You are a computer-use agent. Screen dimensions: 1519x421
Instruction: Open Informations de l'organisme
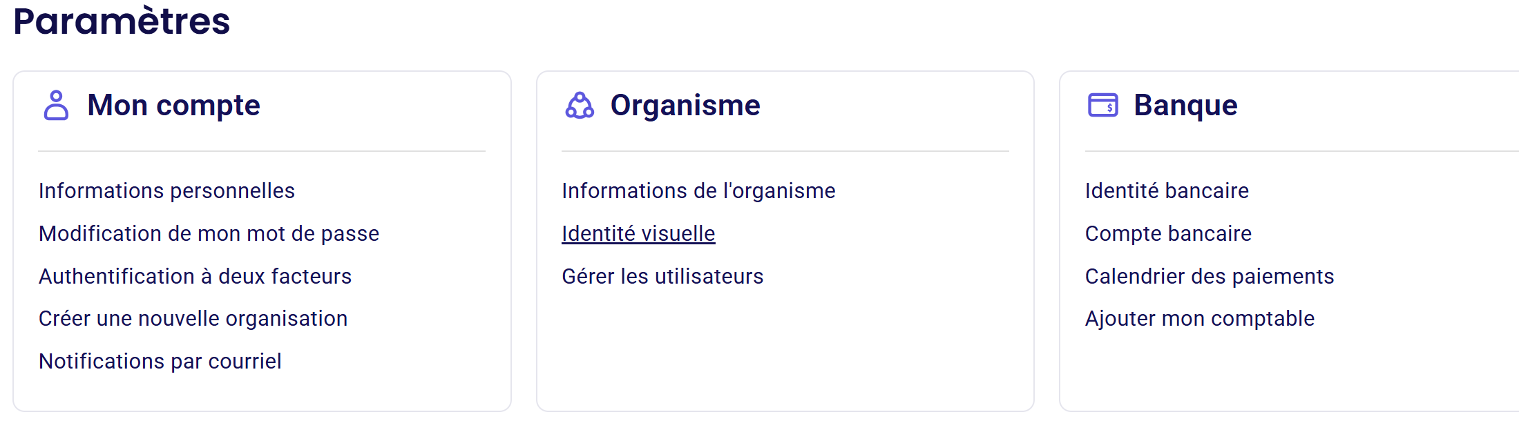(x=698, y=190)
